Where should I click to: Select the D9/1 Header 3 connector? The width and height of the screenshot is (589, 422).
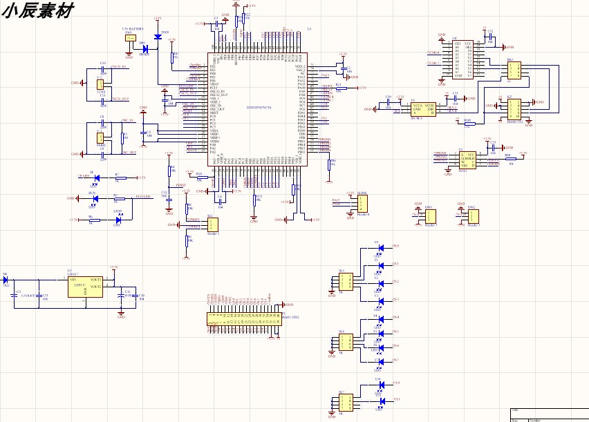(x=431, y=216)
